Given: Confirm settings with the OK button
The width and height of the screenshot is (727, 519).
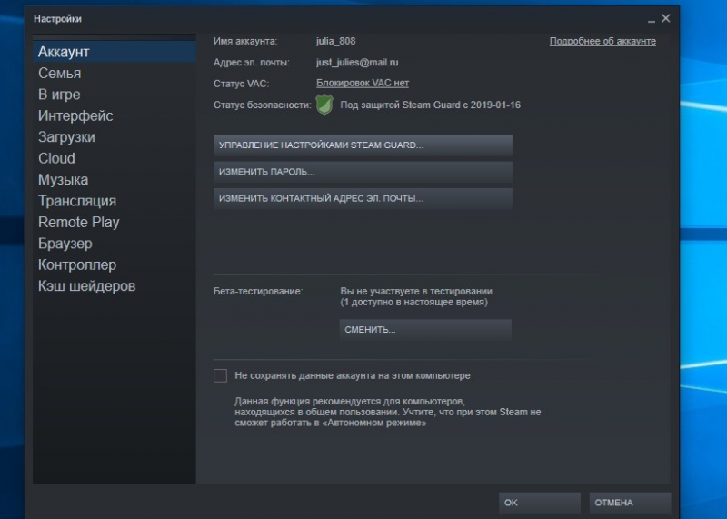Looking at the screenshot, I should click(x=539, y=503).
